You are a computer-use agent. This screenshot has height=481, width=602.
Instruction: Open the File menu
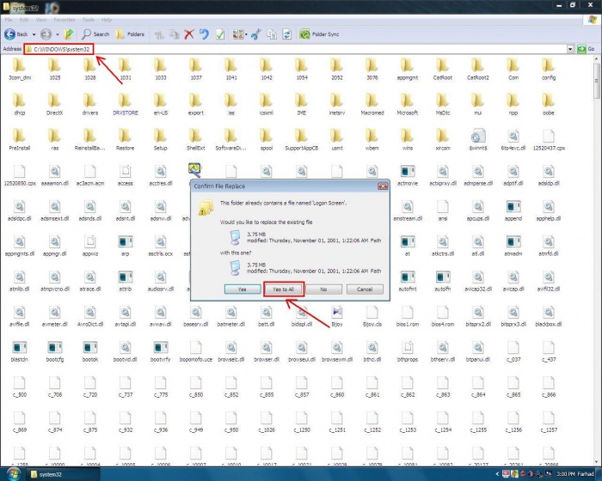9,20
